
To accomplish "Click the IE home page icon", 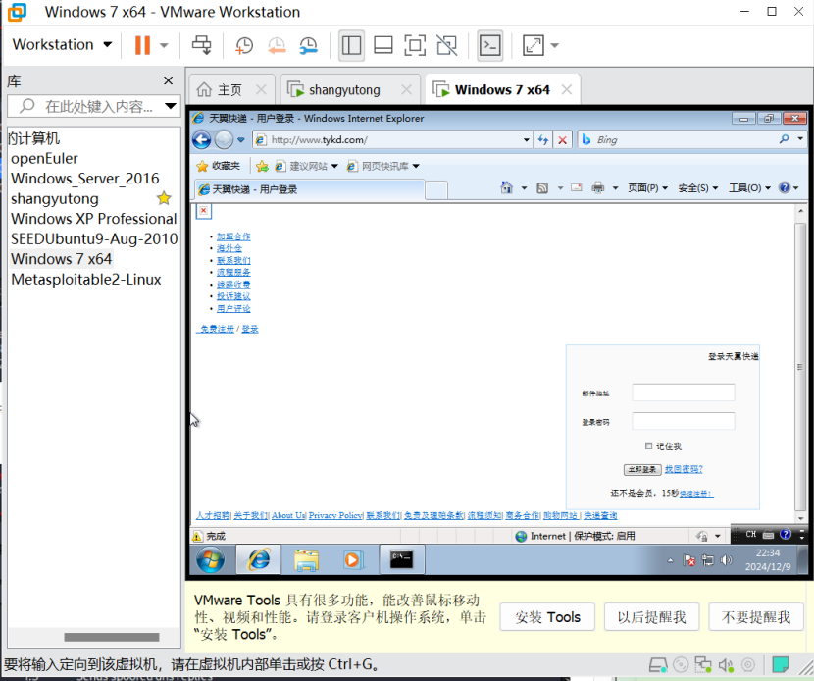I will (507, 187).
